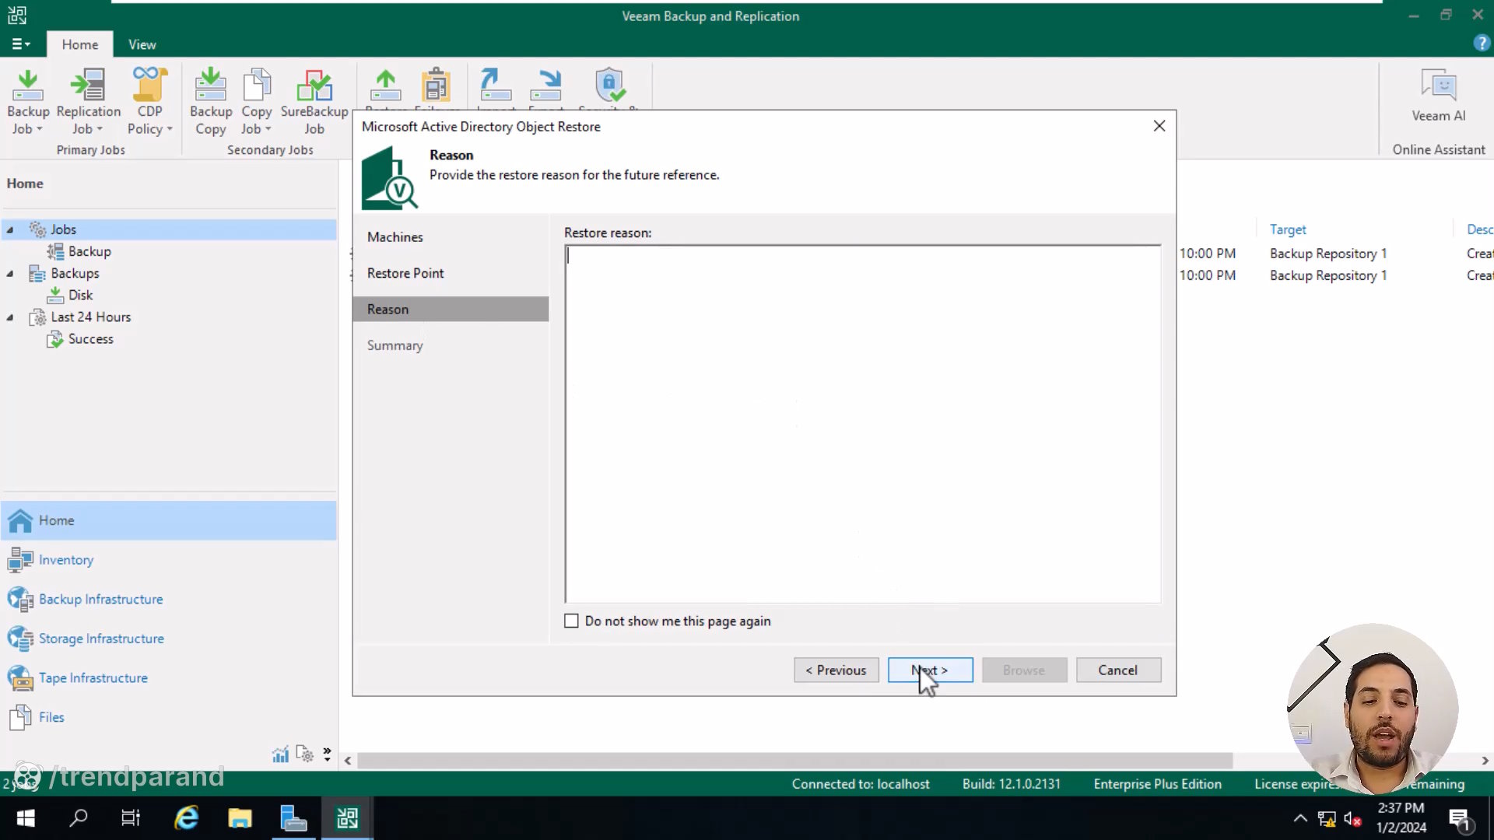Open the Home navigation view
The height and width of the screenshot is (840, 1494).
tap(169, 520)
